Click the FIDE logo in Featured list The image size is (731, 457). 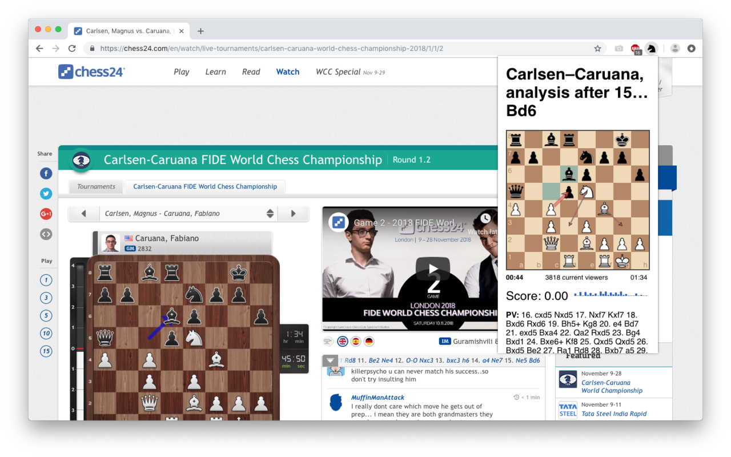568,379
